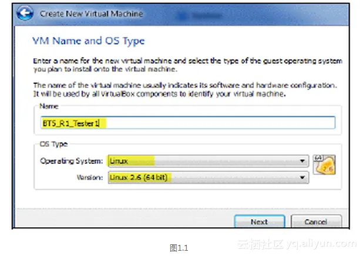Open the Operating System dropdown showing Linux
This screenshot has height=256, width=363.
[x=208, y=161]
